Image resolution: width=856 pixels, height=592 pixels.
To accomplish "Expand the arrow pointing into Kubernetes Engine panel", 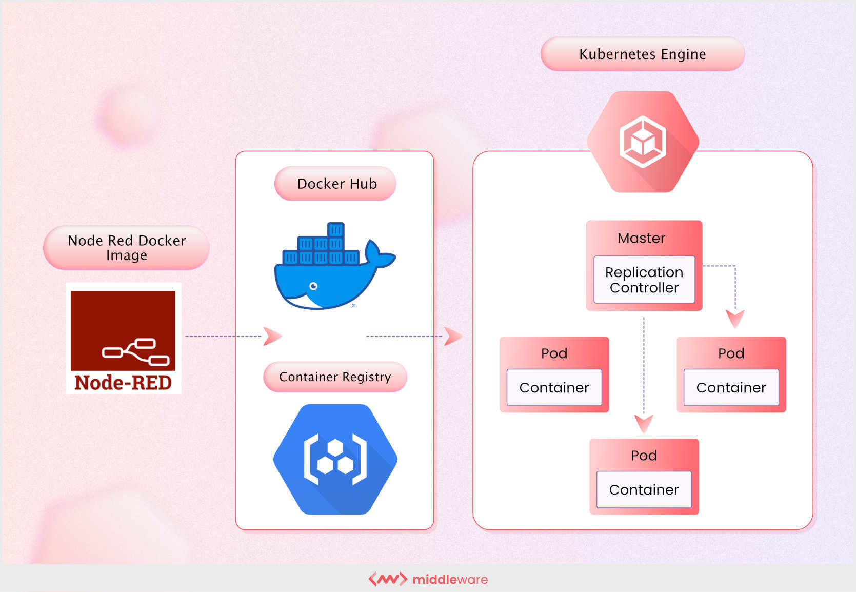I will (x=452, y=336).
